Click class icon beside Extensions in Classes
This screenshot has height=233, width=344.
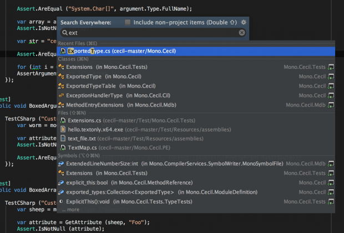(61, 67)
